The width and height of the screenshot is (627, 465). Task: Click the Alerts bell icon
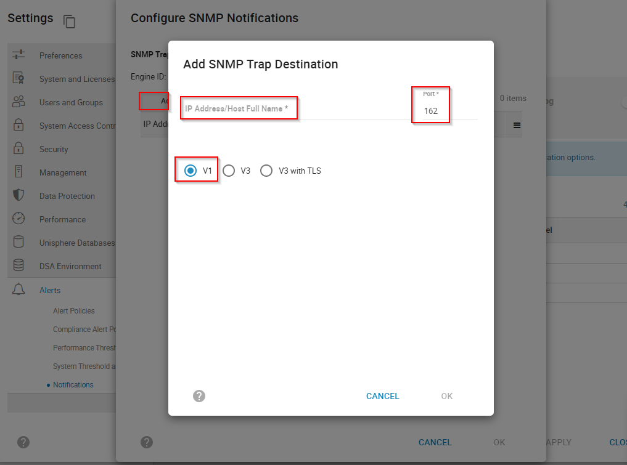point(20,290)
